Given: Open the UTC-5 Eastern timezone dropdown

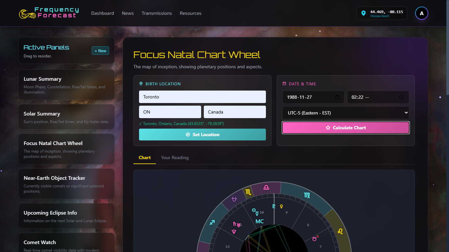Looking at the screenshot, I should click(x=346, y=113).
